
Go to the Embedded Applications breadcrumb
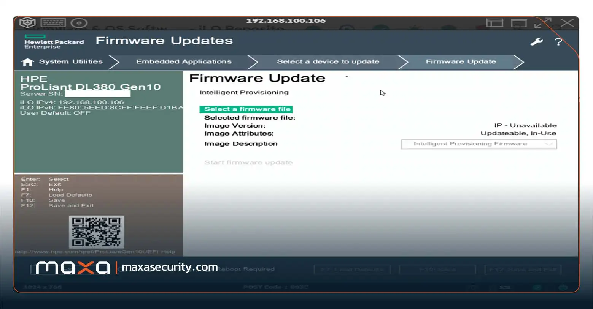tap(184, 61)
